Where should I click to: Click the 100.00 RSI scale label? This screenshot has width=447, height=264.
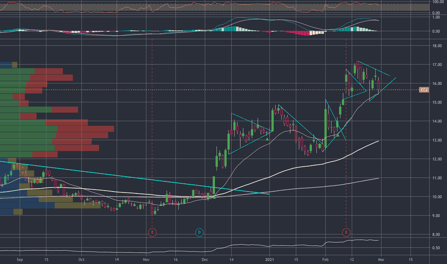438,2
